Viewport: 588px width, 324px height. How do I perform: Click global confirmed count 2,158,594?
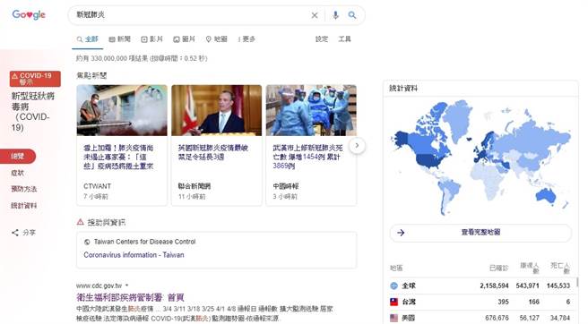[494, 286]
